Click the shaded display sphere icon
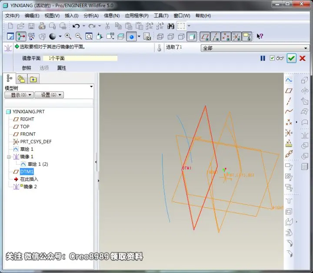 [x=53, y=37]
